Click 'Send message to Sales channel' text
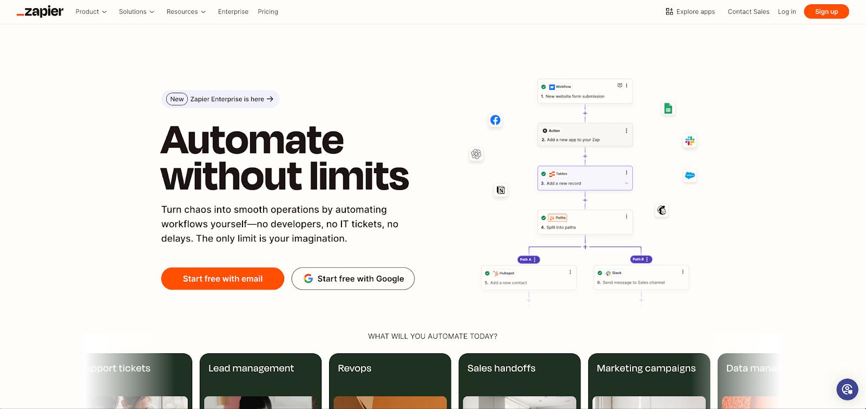Image resolution: width=866 pixels, height=409 pixels. point(634,282)
